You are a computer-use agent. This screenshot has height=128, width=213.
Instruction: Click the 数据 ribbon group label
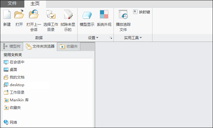[39, 38]
